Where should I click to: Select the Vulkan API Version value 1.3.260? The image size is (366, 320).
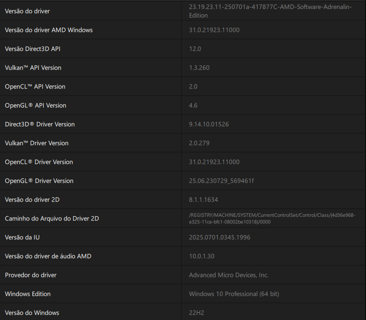(199, 68)
